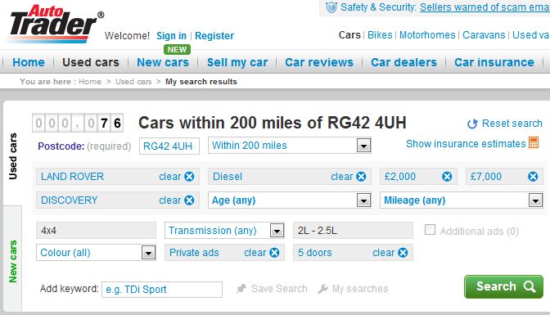Clear the DISCOVERY model filter text
Image resolution: width=550 pixels, height=315 pixels.
[x=170, y=200]
